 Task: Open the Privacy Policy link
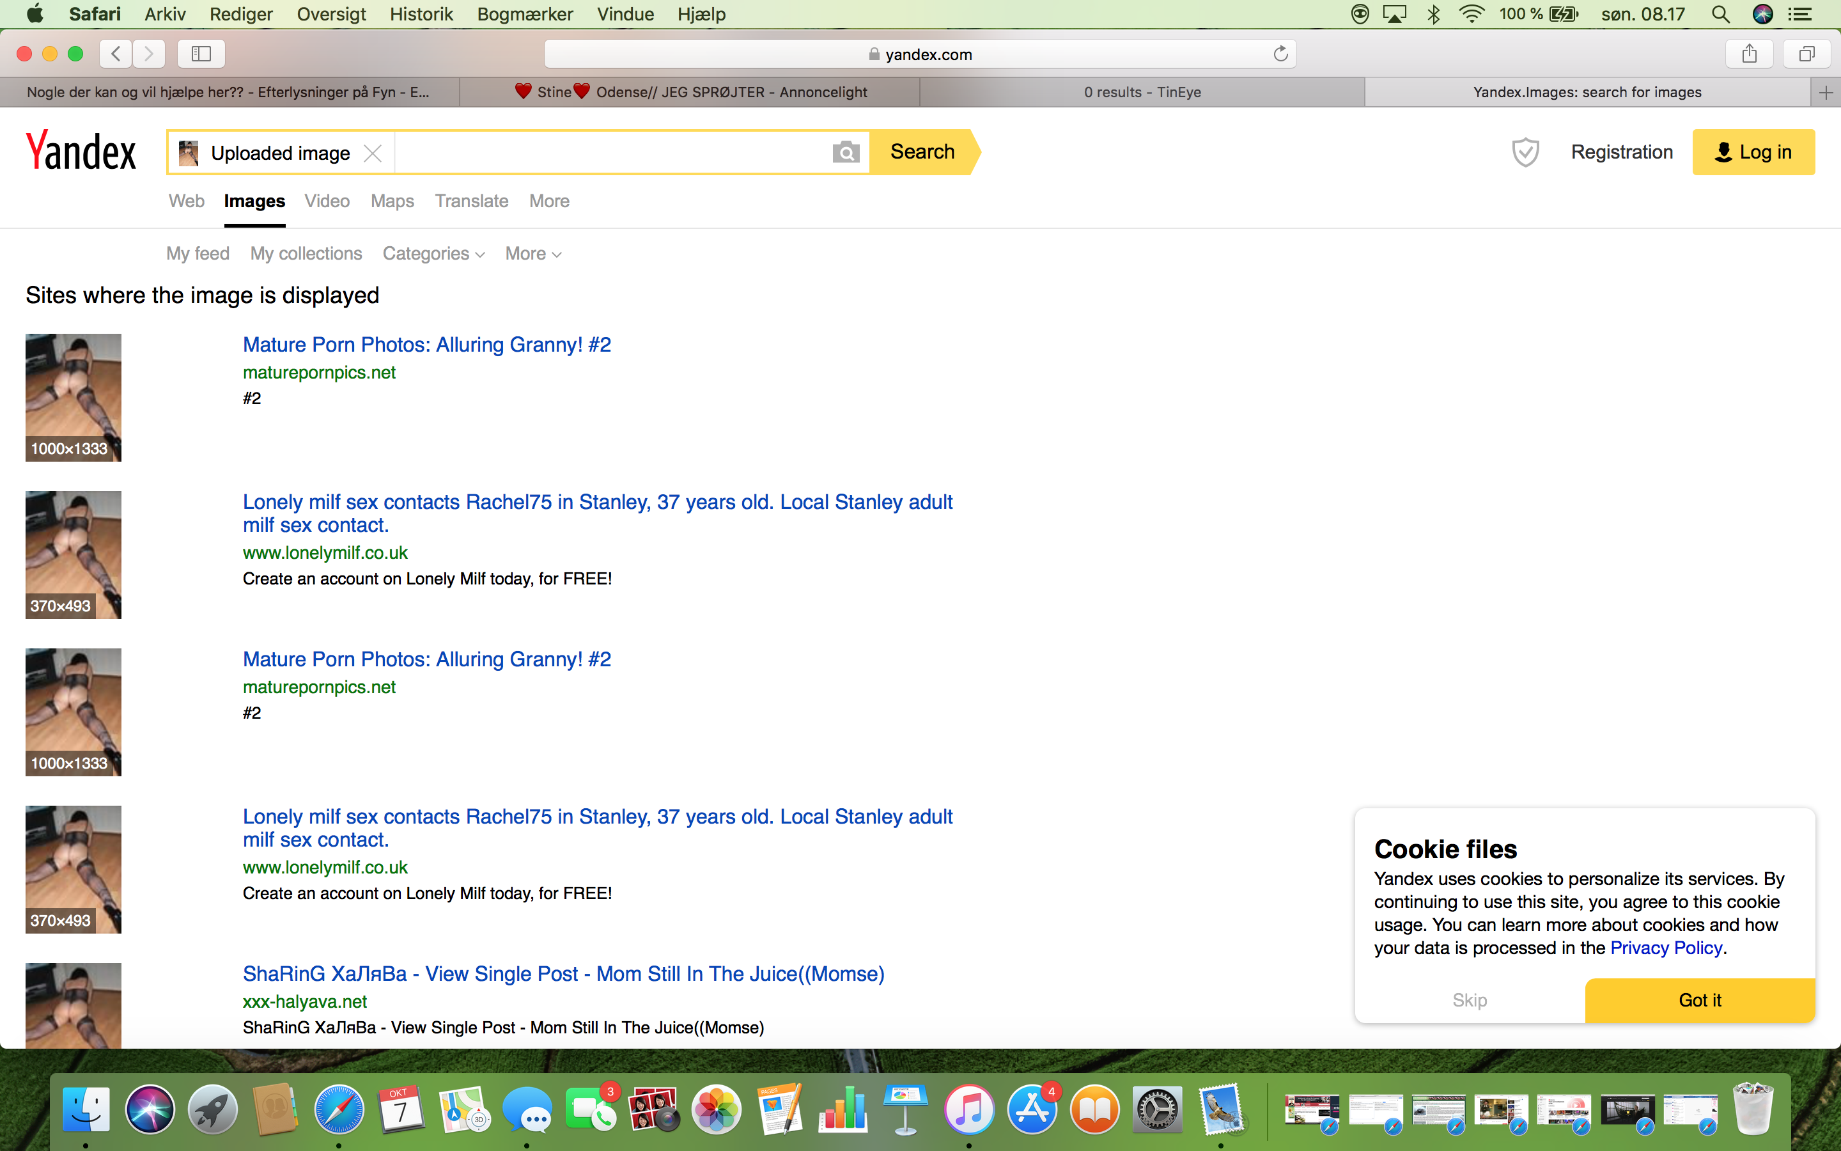point(1666,948)
